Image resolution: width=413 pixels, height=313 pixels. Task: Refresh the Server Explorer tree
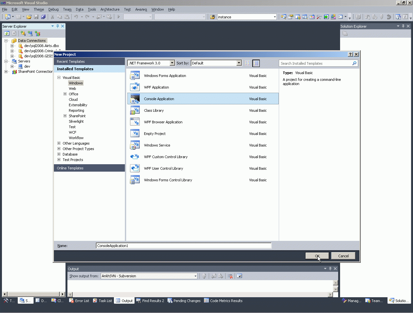[7, 33]
